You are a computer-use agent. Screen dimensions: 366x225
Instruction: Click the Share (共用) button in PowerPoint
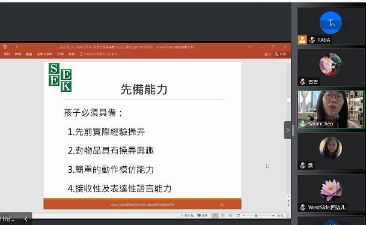281,54
